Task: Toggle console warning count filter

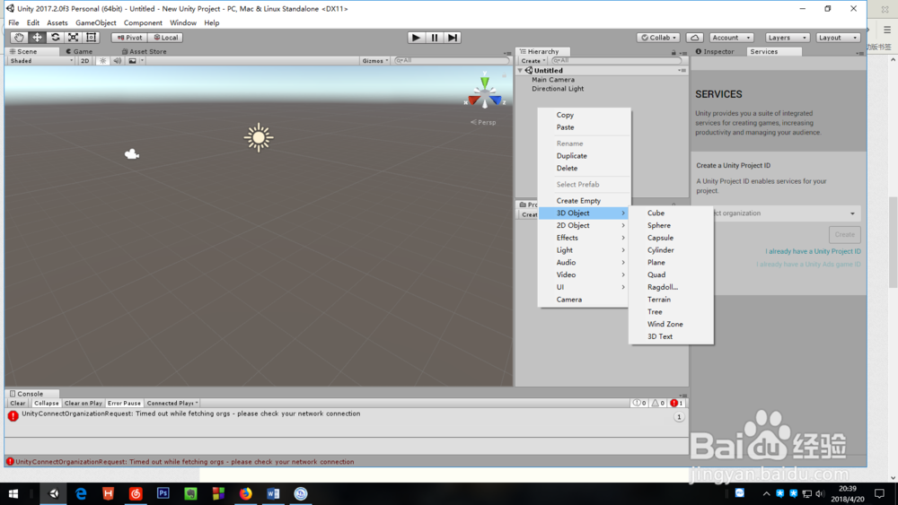Action: coord(658,404)
